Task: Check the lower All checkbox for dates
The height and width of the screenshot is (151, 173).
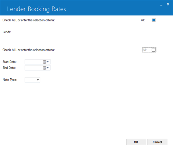Action: tap(154, 50)
